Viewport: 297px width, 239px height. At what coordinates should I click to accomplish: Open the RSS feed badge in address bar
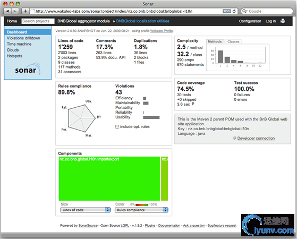[x=226, y=11]
